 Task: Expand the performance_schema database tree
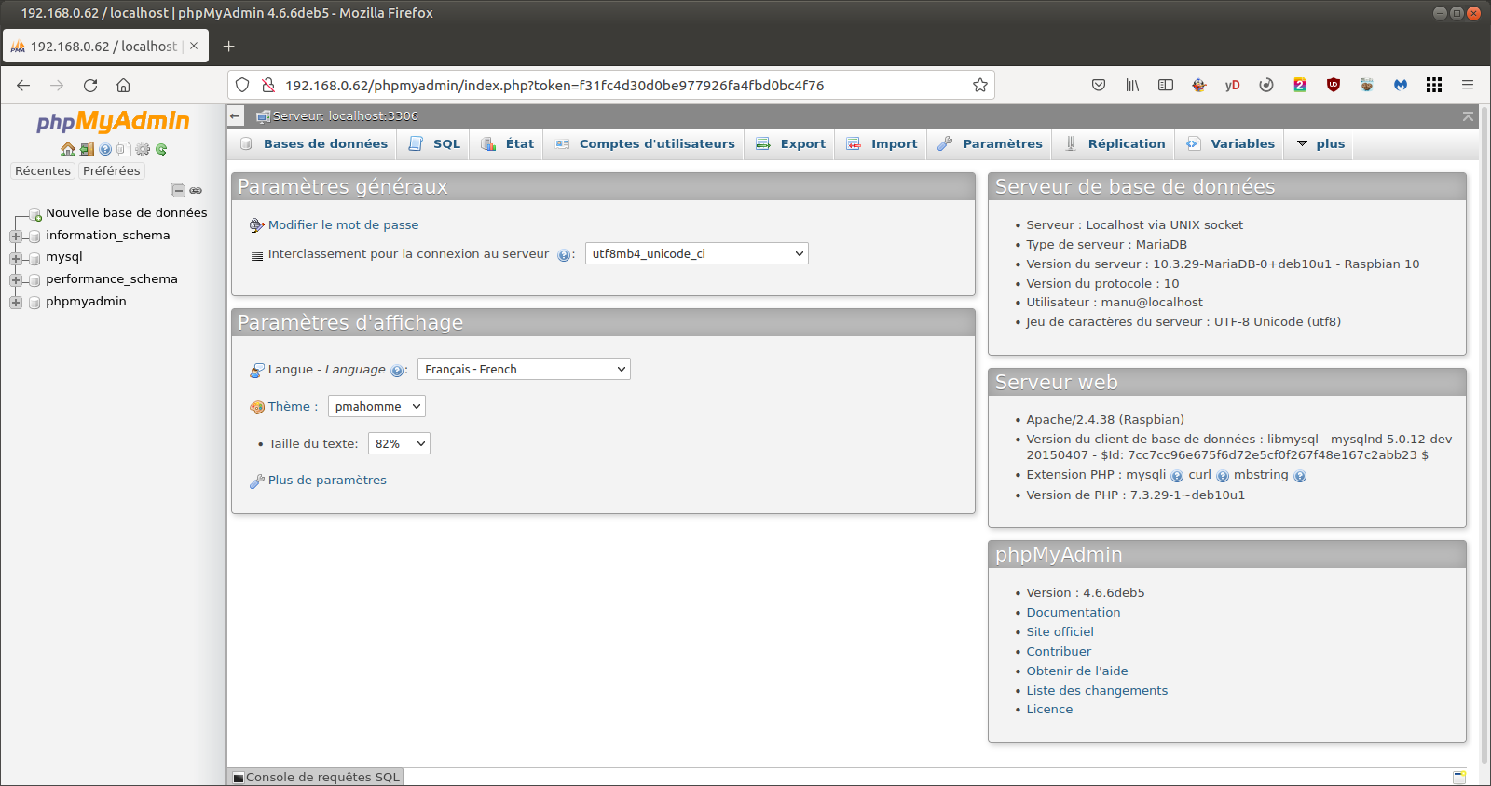tap(16, 279)
